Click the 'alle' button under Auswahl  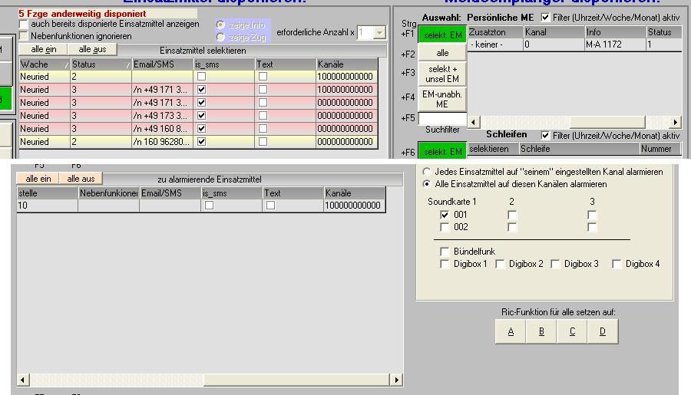[x=442, y=54]
